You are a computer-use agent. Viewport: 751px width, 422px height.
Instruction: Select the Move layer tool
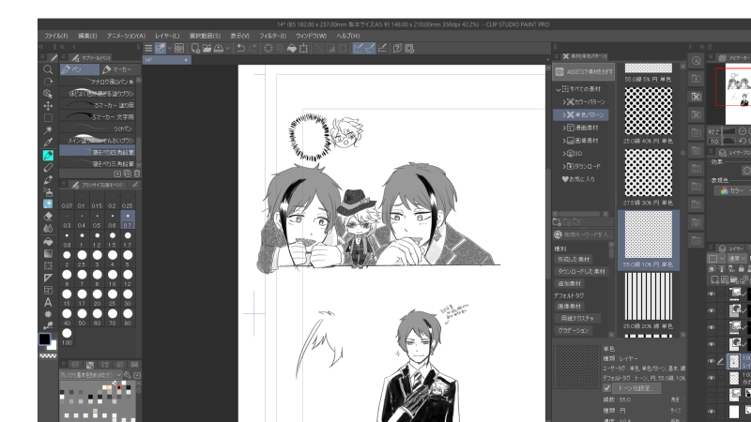(x=48, y=106)
